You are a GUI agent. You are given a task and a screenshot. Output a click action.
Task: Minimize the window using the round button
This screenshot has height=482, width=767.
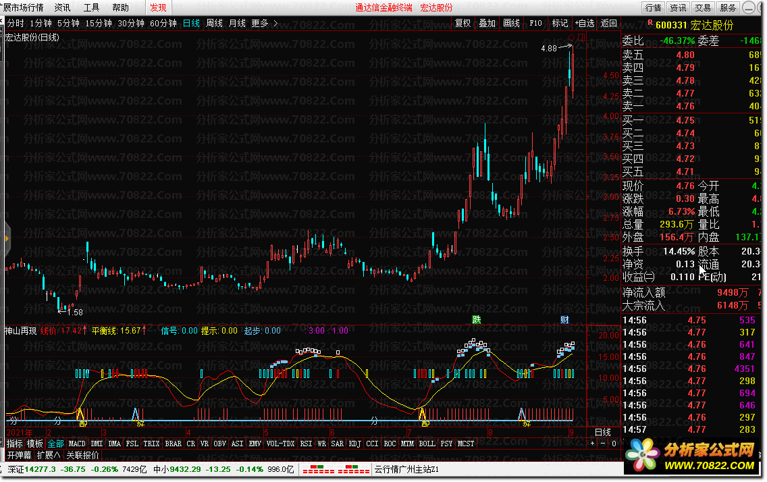click(748, 7)
